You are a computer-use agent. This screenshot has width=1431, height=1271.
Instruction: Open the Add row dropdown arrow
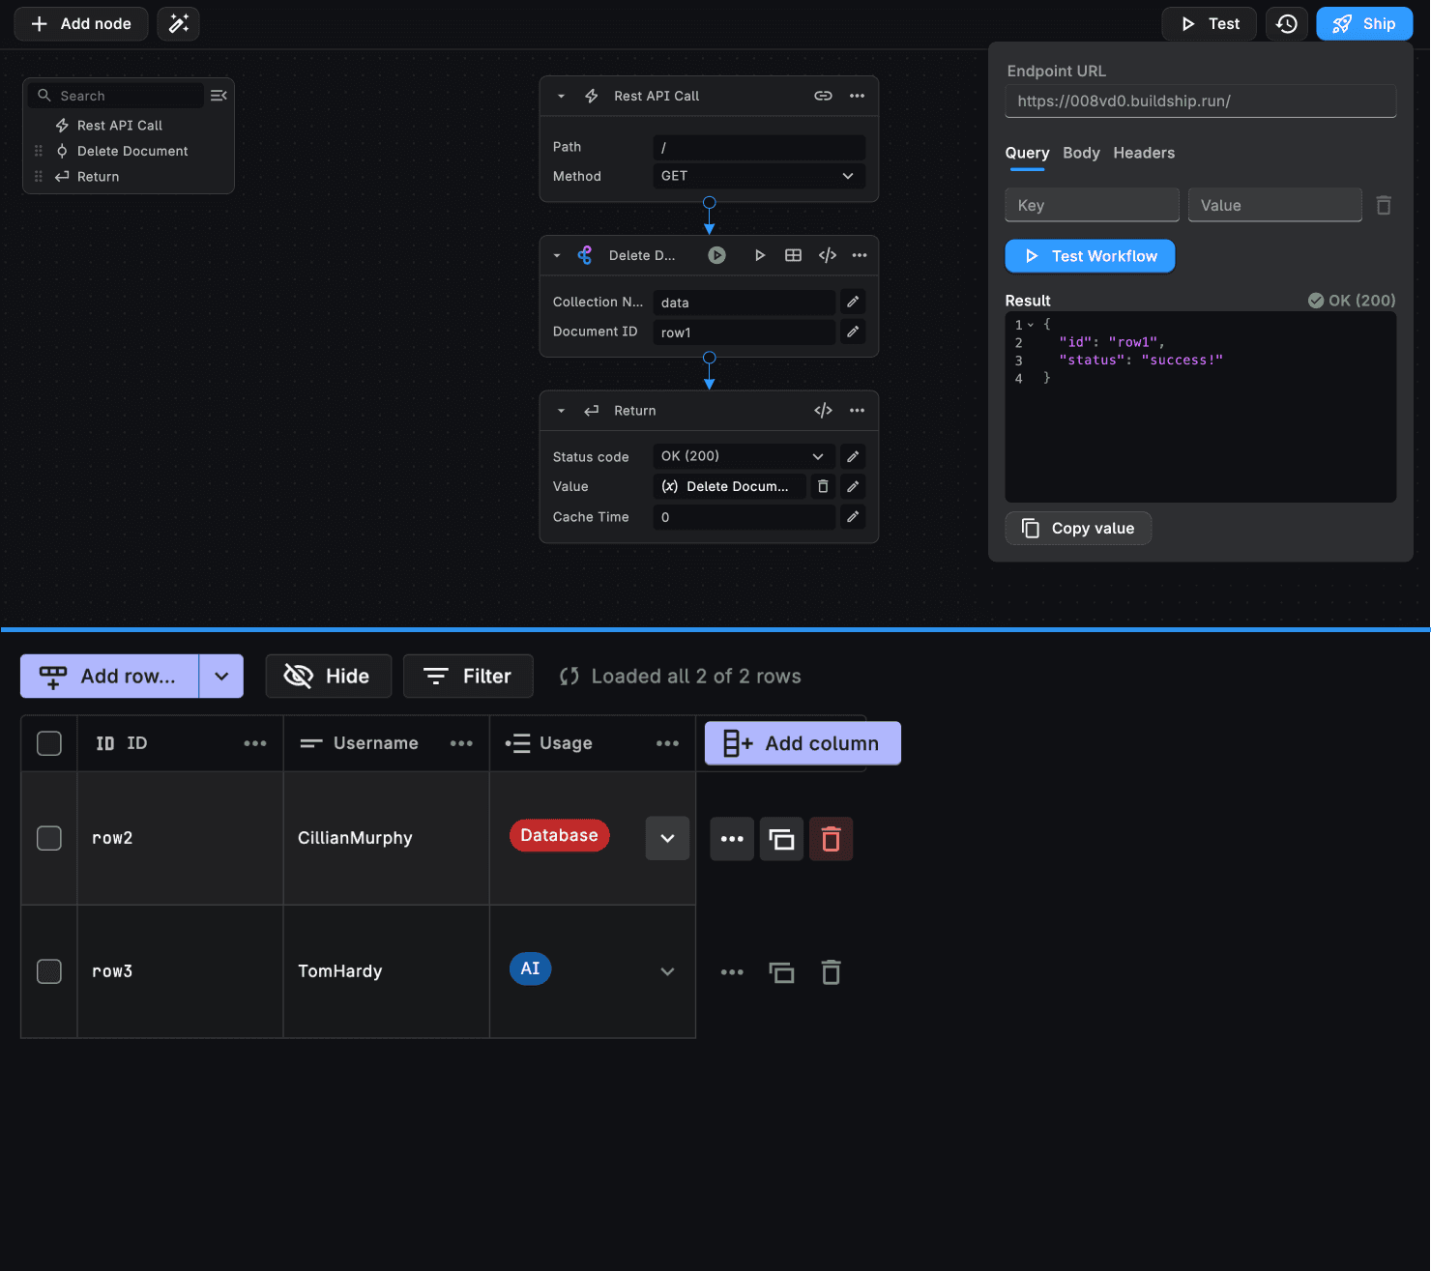pos(221,677)
